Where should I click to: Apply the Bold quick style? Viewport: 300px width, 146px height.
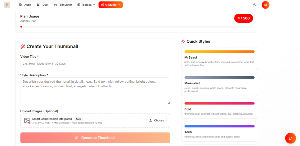[219, 109]
